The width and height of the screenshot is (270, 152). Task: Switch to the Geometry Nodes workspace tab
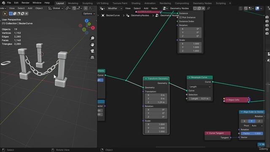(202, 3)
